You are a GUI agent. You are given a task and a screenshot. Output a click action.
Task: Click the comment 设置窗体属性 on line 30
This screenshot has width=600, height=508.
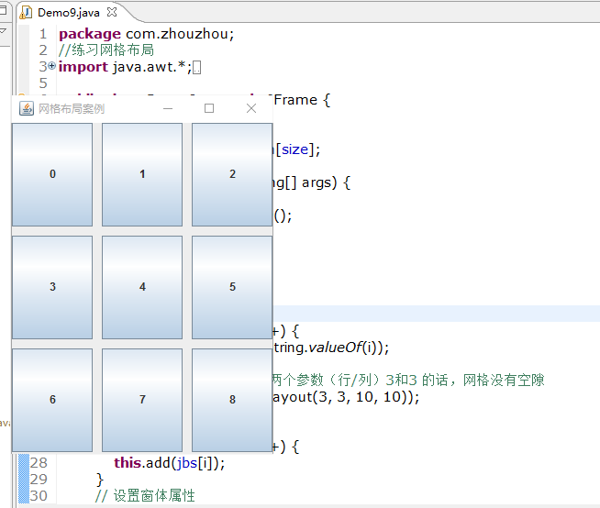click(154, 496)
